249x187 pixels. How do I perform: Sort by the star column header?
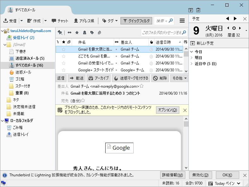pos(64,42)
